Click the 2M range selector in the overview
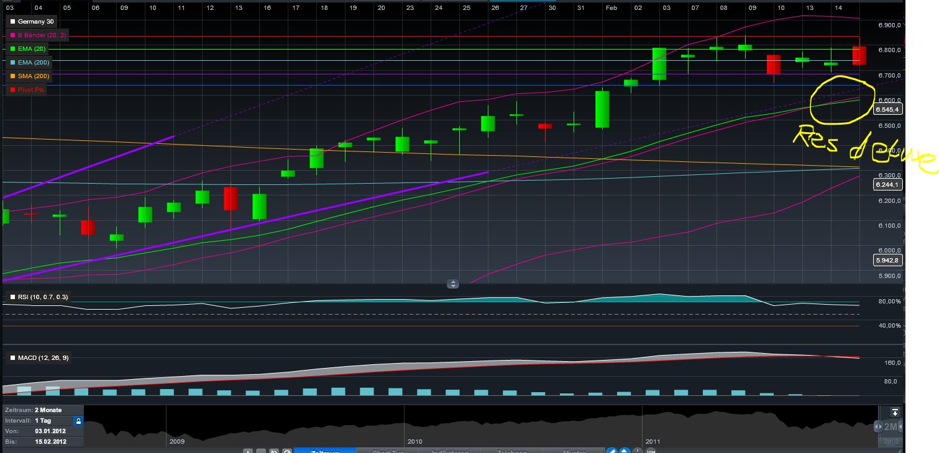 (x=890, y=427)
